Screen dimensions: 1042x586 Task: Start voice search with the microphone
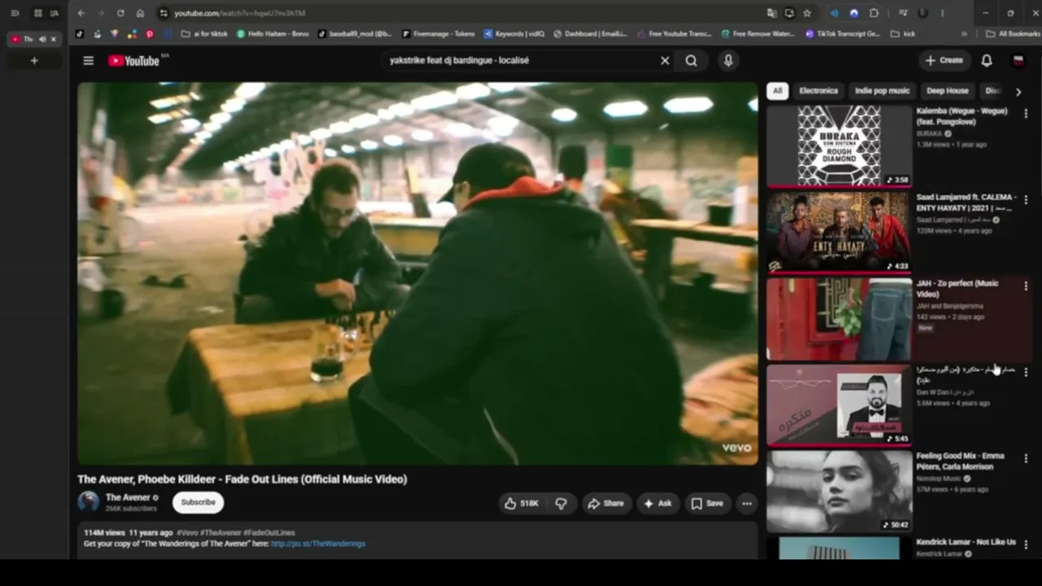click(x=728, y=60)
